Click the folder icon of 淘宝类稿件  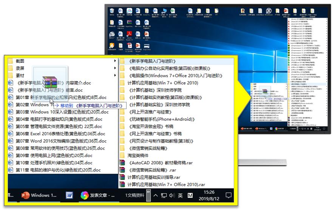click(122, 155)
